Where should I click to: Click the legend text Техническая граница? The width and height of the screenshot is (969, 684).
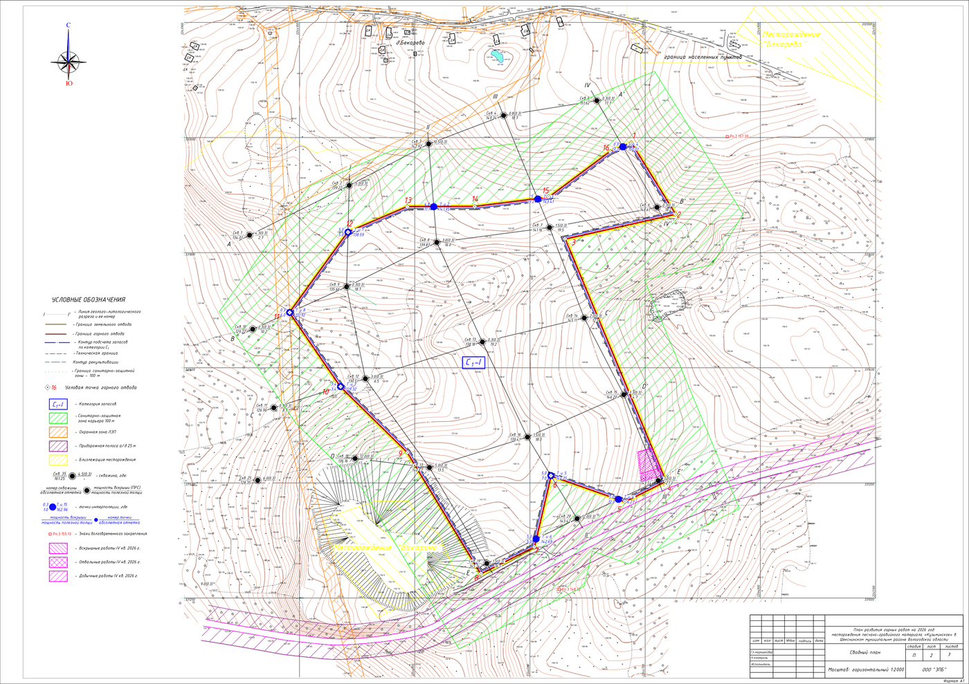pyautogui.click(x=98, y=353)
